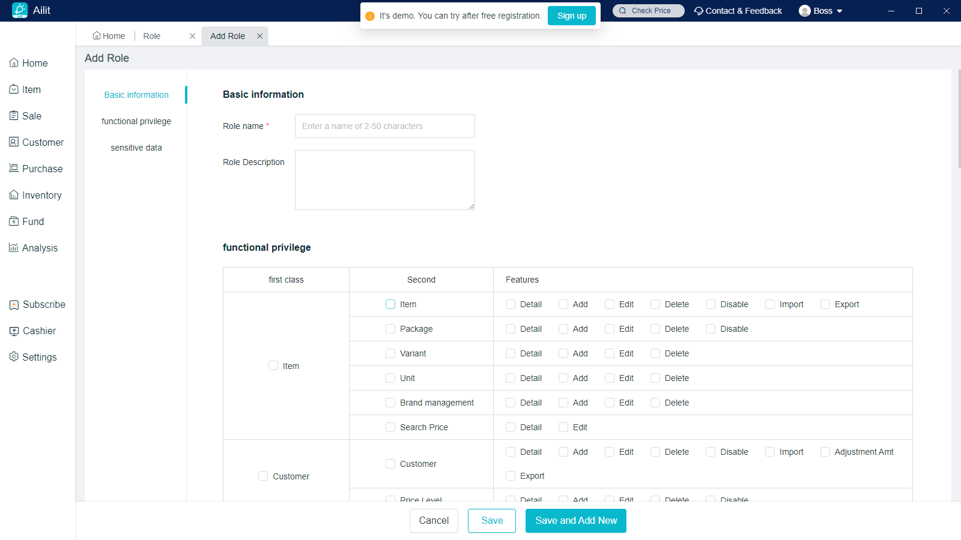Click the Subscribe icon in sidebar
The height and width of the screenshot is (540, 961).
14,305
